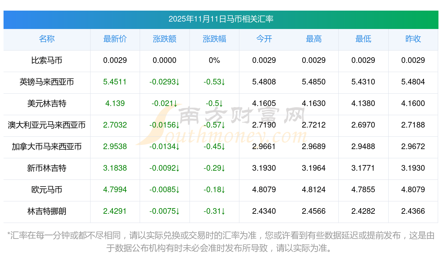Select the 美元林吉特 row label

click(47, 104)
